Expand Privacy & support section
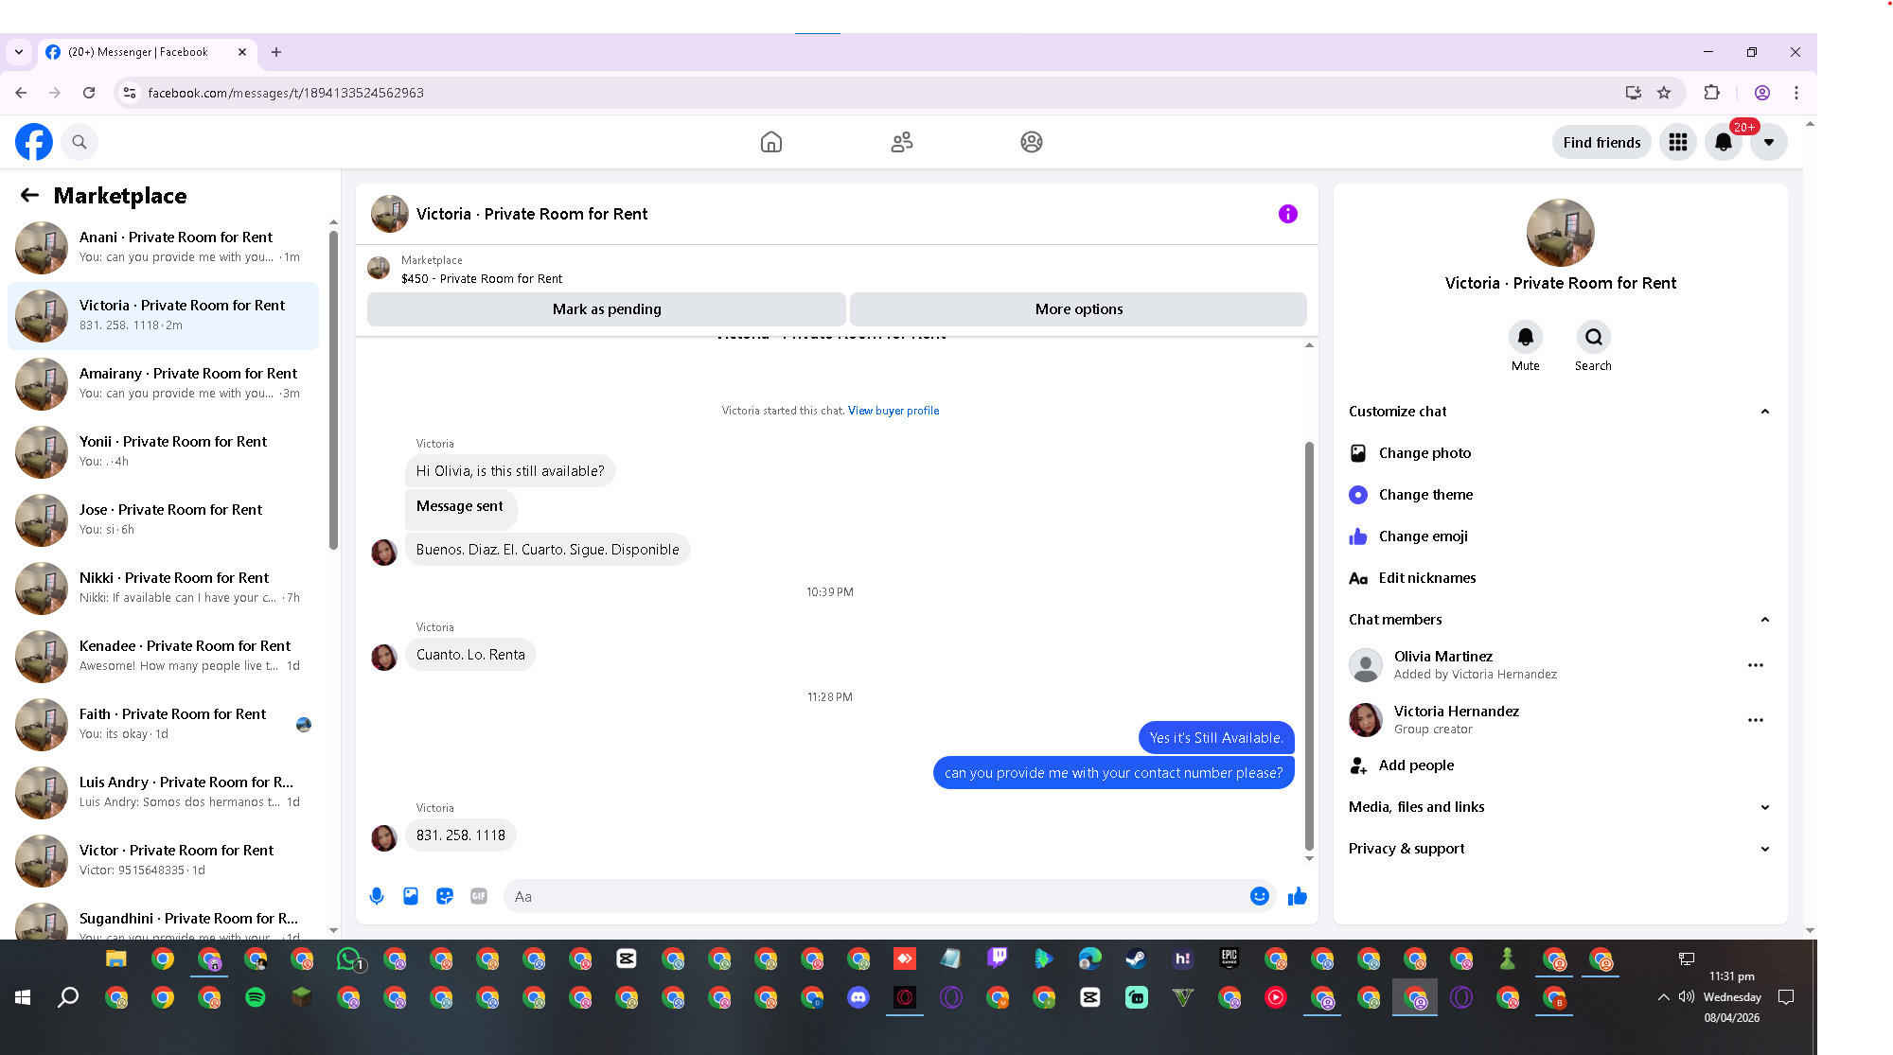 click(1764, 849)
